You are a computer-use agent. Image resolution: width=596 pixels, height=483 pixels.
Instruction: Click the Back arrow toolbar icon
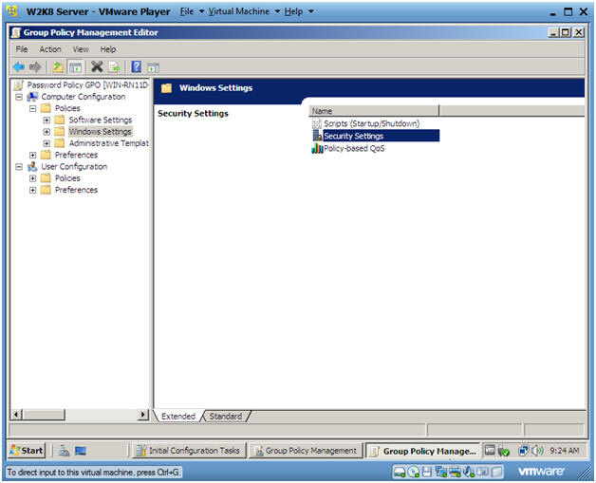tap(19, 67)
